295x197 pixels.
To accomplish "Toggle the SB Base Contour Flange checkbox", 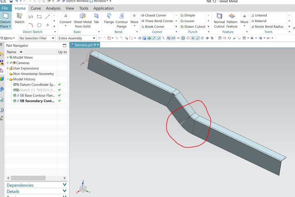I will point(15,95).
